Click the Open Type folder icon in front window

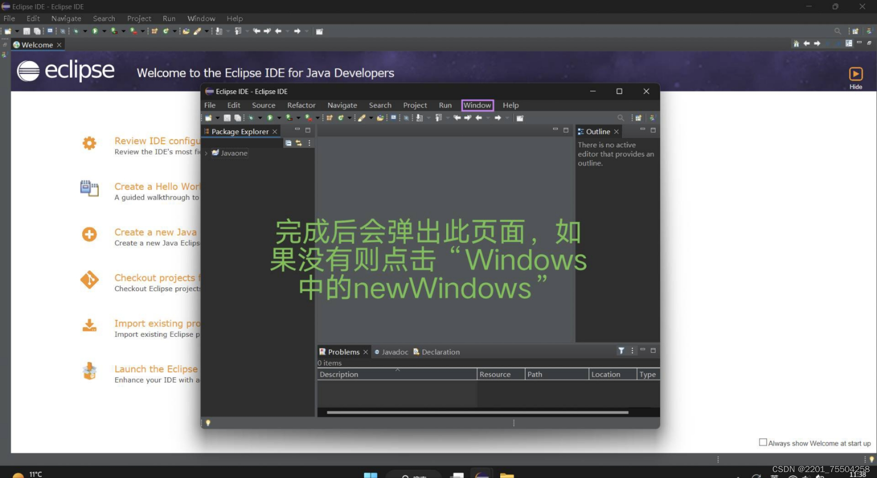(380, 118)
